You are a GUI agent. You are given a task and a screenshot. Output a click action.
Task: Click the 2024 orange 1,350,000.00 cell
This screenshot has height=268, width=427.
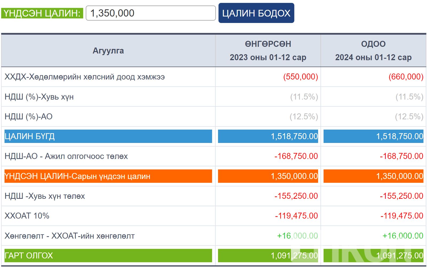373,176
